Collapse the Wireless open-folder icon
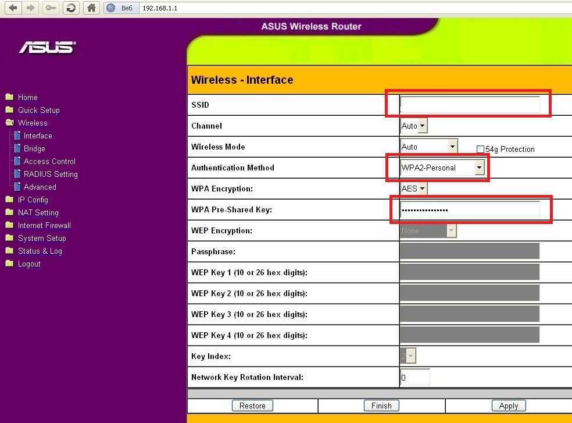The width and height of the screenshot is (572, 423). coord(9,123)
